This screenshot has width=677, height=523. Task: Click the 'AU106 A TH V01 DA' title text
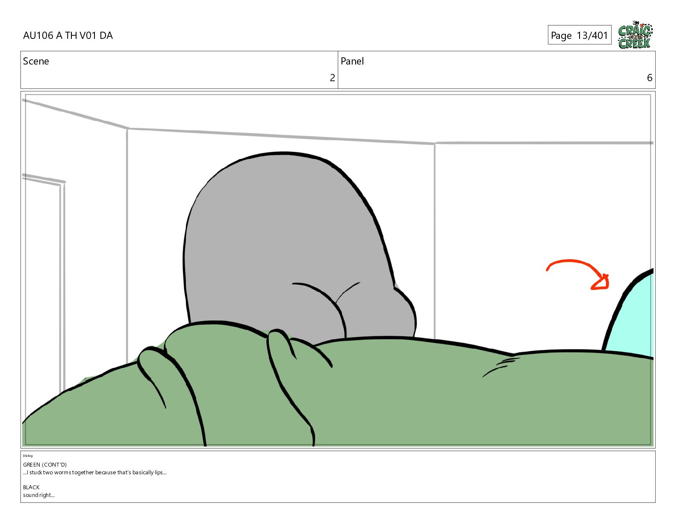point(68,35)
